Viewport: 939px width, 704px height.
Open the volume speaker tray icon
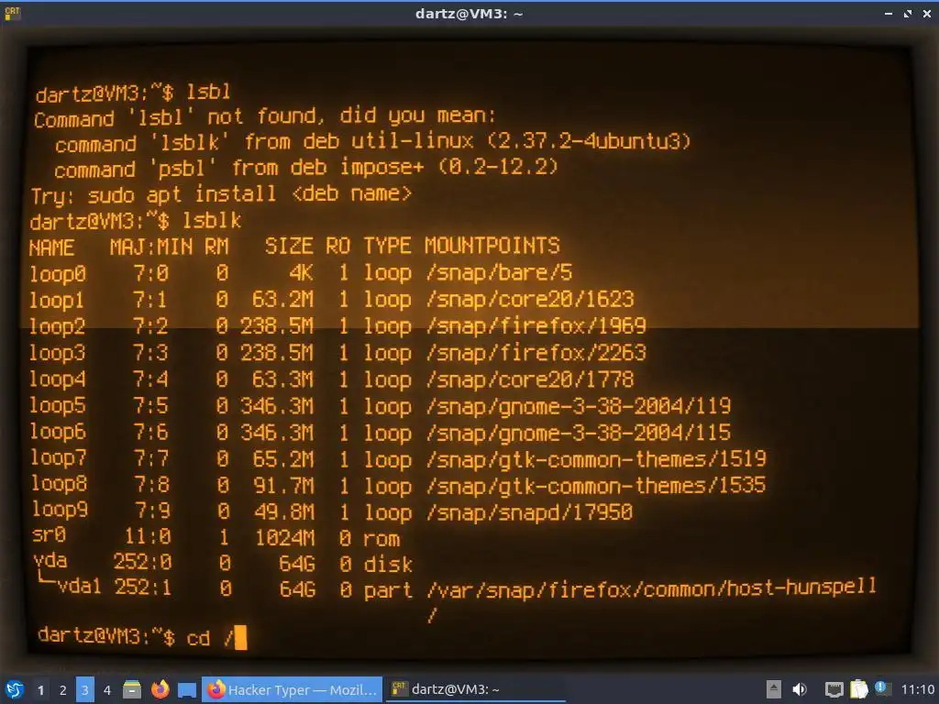[800, 689]
